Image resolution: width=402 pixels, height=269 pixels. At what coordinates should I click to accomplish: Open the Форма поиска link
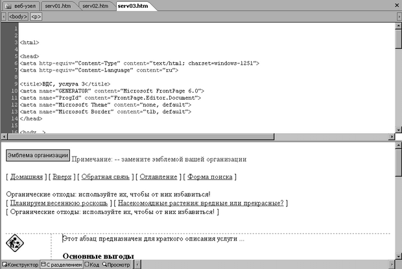[x=209, y=177]
